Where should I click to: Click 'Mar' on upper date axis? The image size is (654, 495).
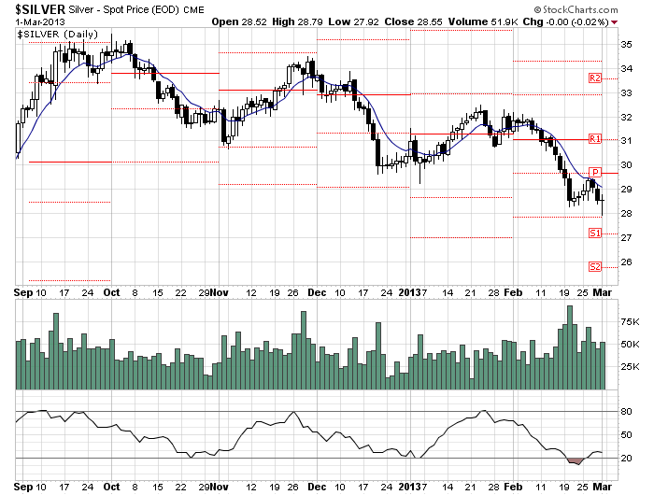[603, 292]
